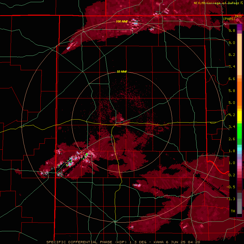Click the 6.6 value on the color scale
Image resolution: width=244 pixels, height=244 pixels.
tap(232, 79)
